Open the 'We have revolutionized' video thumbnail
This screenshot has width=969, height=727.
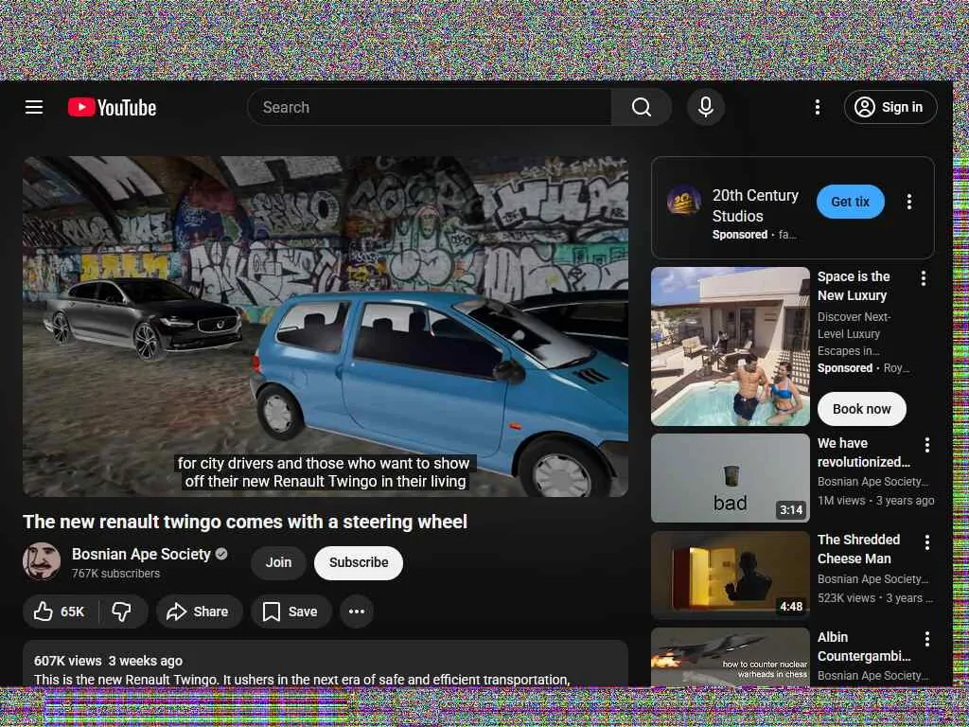point(730,478)
